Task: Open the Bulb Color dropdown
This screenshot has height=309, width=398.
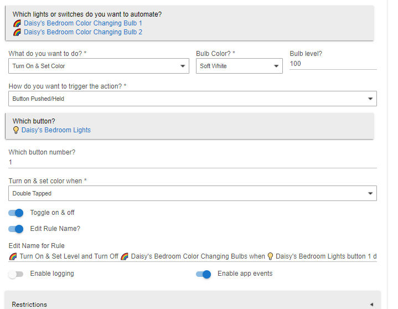Action: [240, 66]
